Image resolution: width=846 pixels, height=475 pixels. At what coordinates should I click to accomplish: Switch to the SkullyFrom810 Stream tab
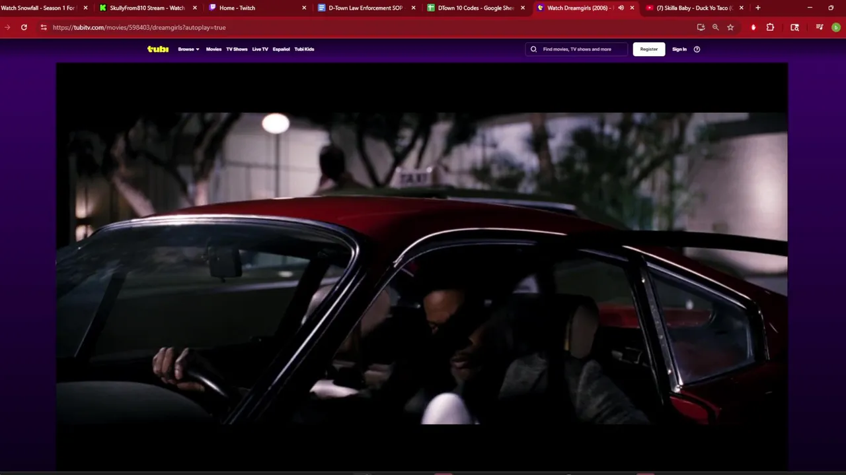[147, 8]
